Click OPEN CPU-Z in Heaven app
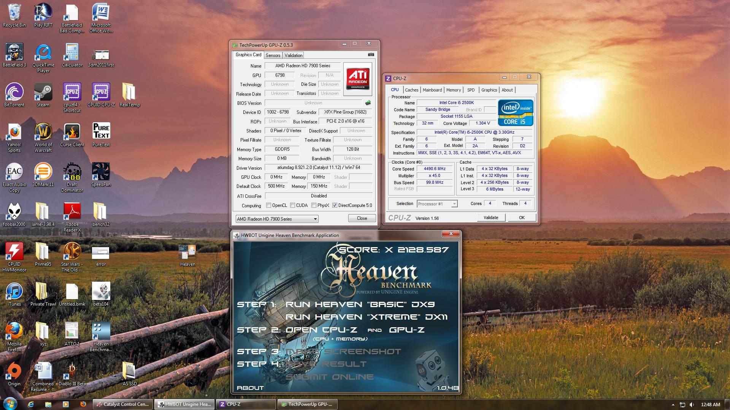 pos(321,330)
